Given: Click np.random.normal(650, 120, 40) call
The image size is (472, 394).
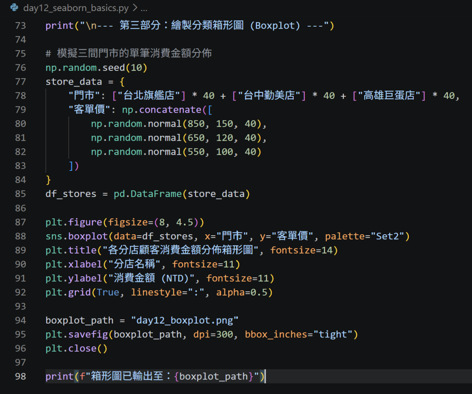Looking at the screenshot, I should pyautogui.click(x=176, y=138).
